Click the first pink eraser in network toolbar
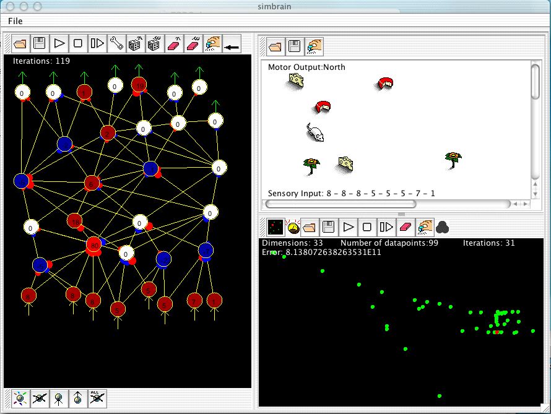The image size is (551, 414). pos(173,44)
